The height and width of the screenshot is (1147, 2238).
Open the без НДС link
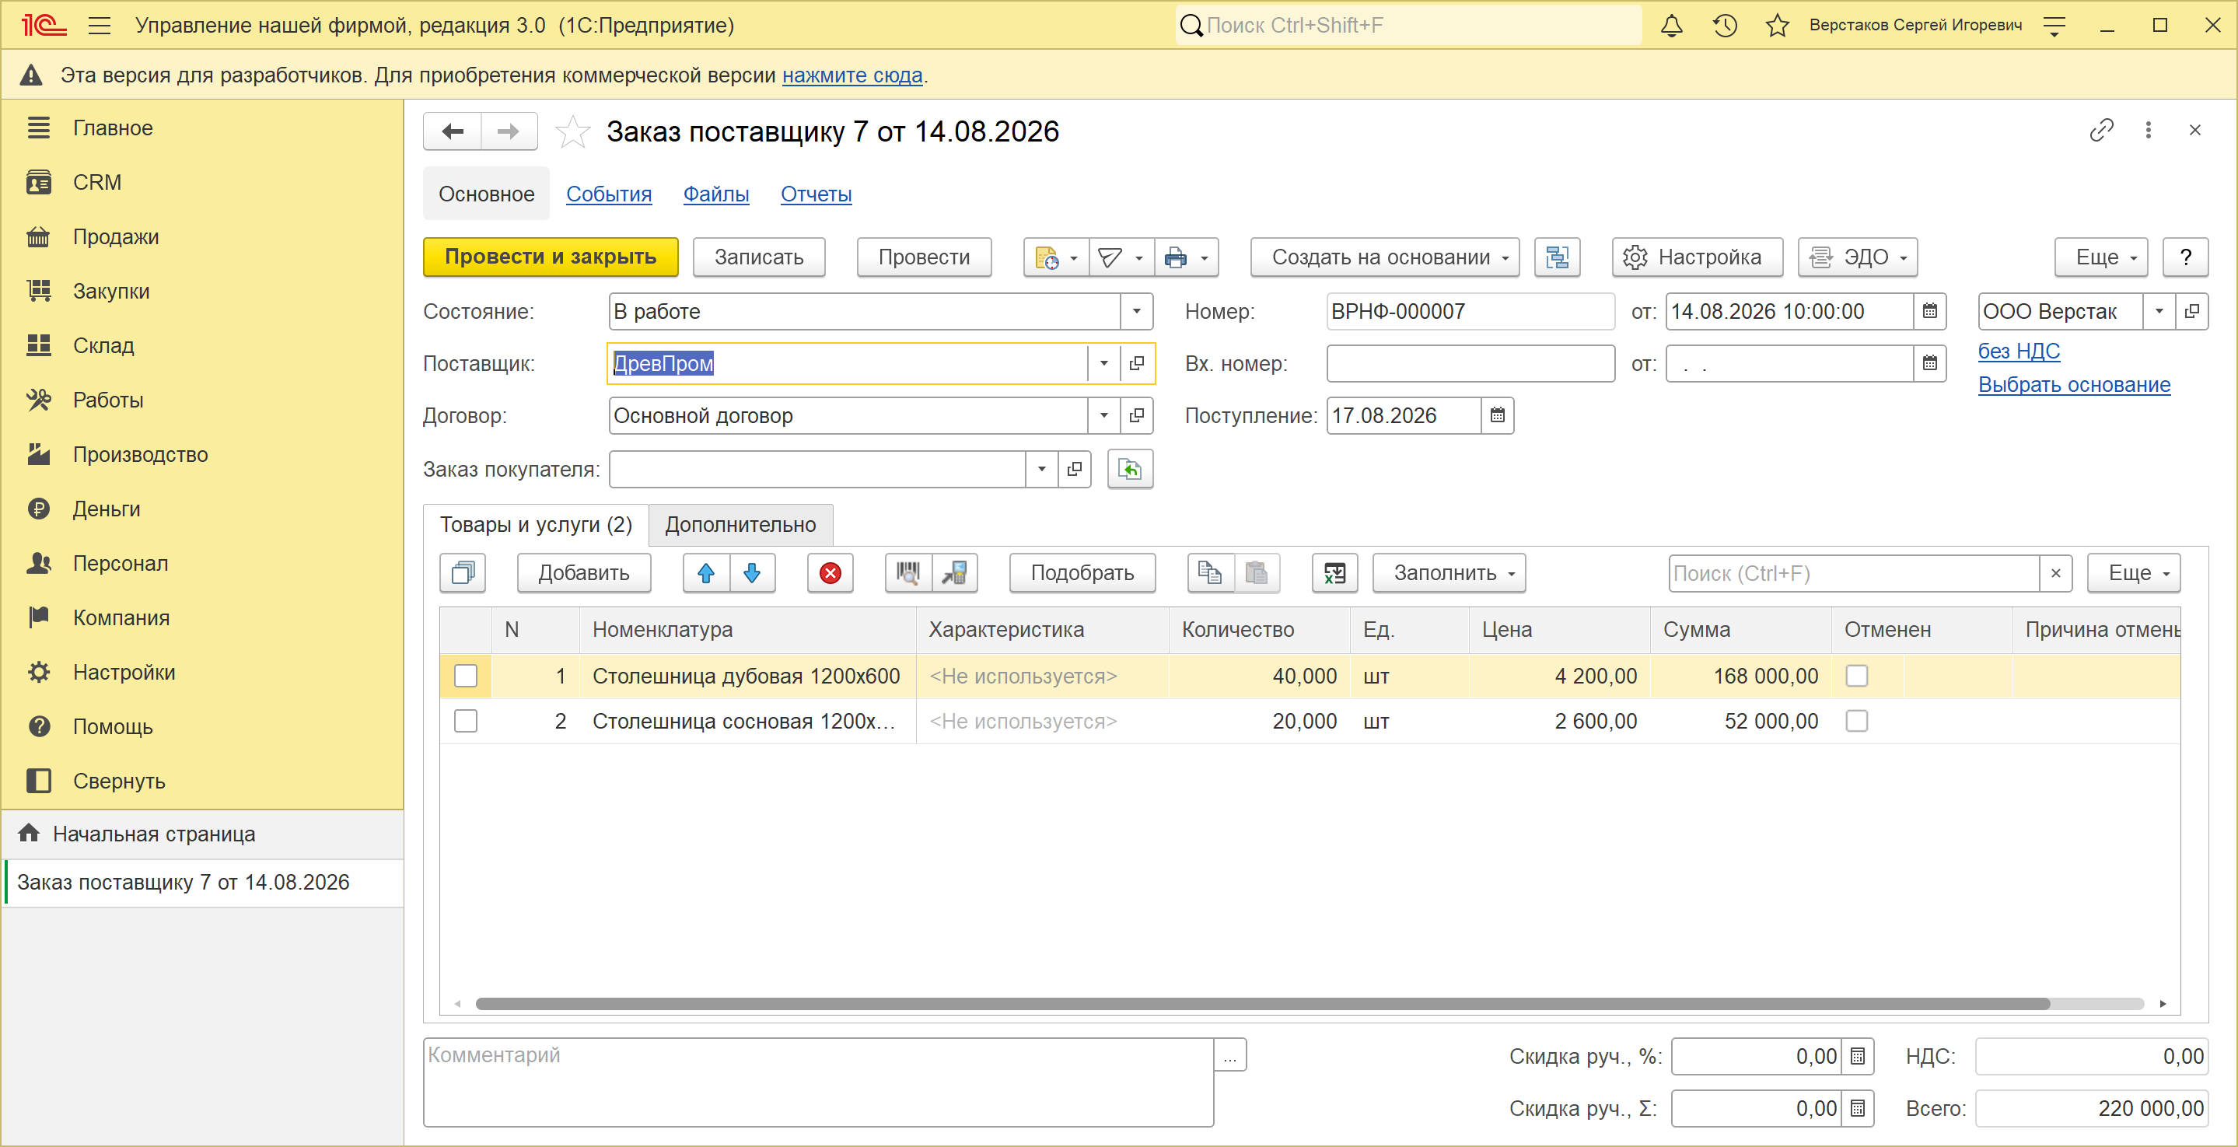pyautogui.click(x=2018, y=351)
